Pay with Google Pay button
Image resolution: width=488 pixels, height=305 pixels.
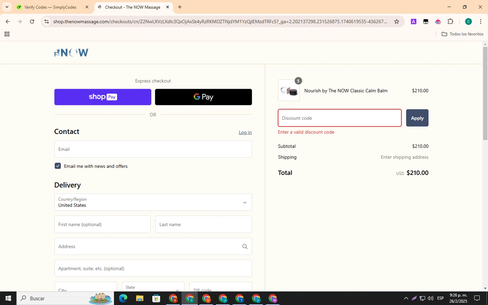(203, 97)
